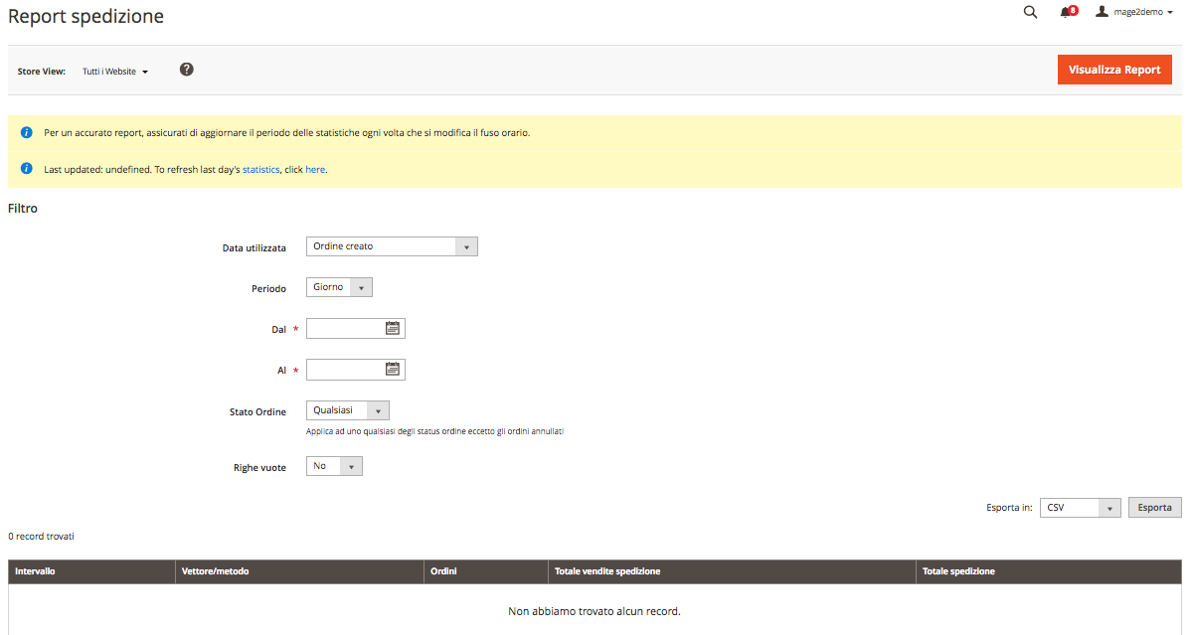Open notifications bell icon
Screen dimensions: 1192x635
pyautogui.click(x=1068, y=12)
